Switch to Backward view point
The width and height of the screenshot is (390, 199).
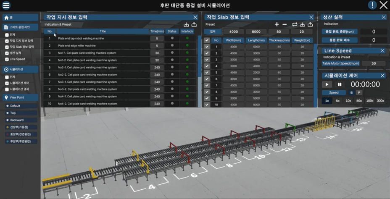[x=21, y=120]
